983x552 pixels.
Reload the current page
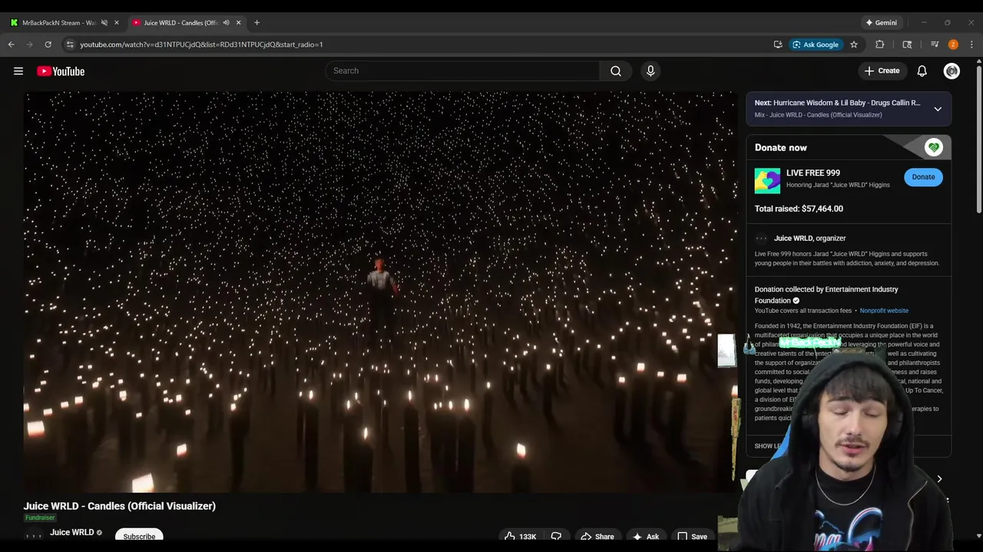click(48, 44)
